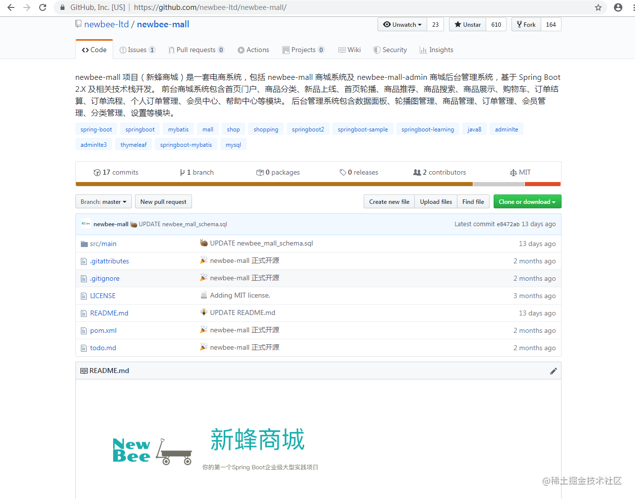Open the Projects tab

coord(303,50)
